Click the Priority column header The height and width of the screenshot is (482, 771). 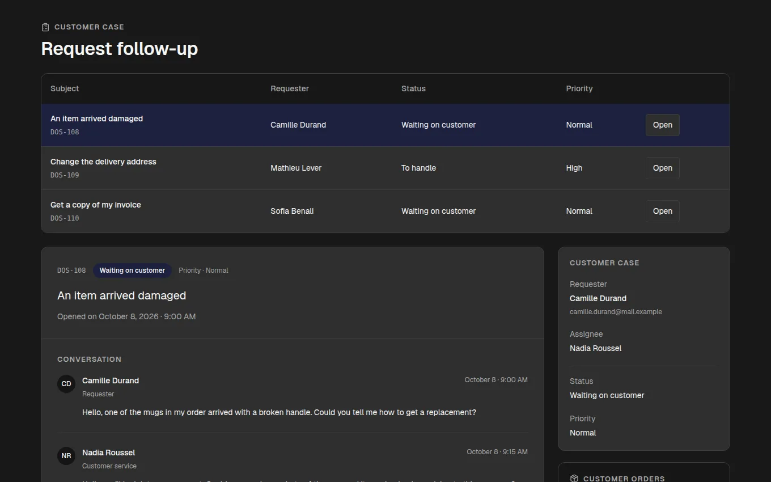click(579, 88)
